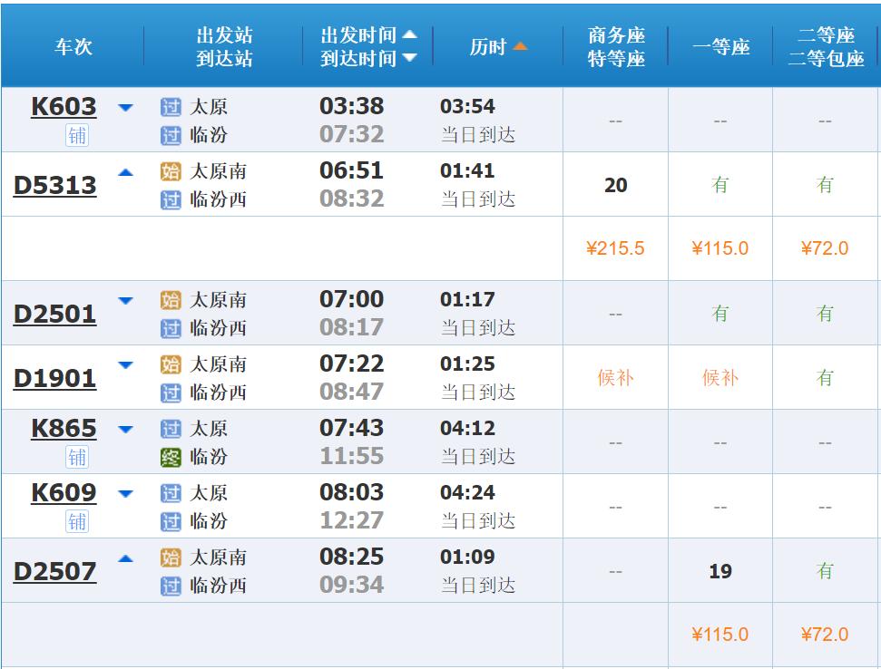
Task: Collapse the D5313 price details arrow
Action: pos(126,172)
